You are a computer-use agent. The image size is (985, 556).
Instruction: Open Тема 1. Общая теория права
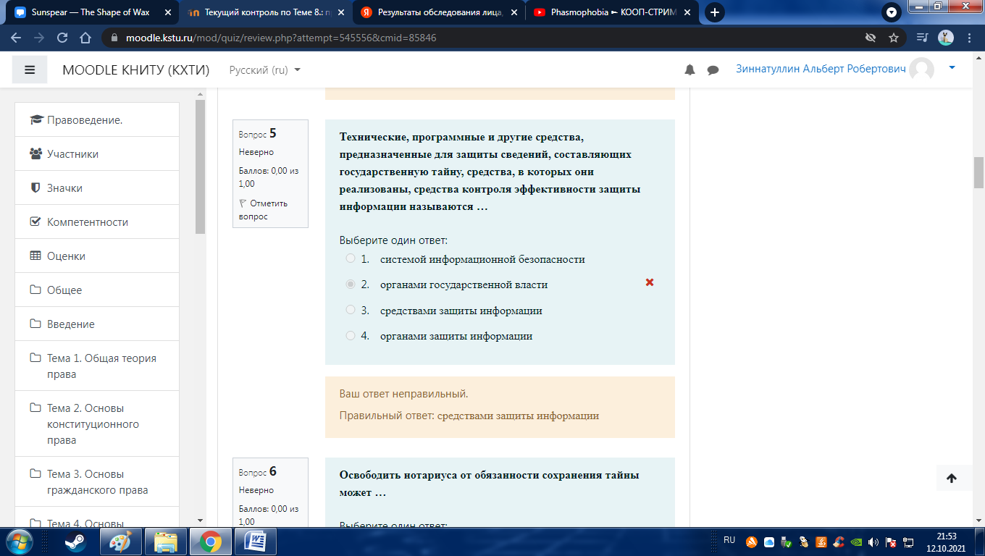[97, 366]
